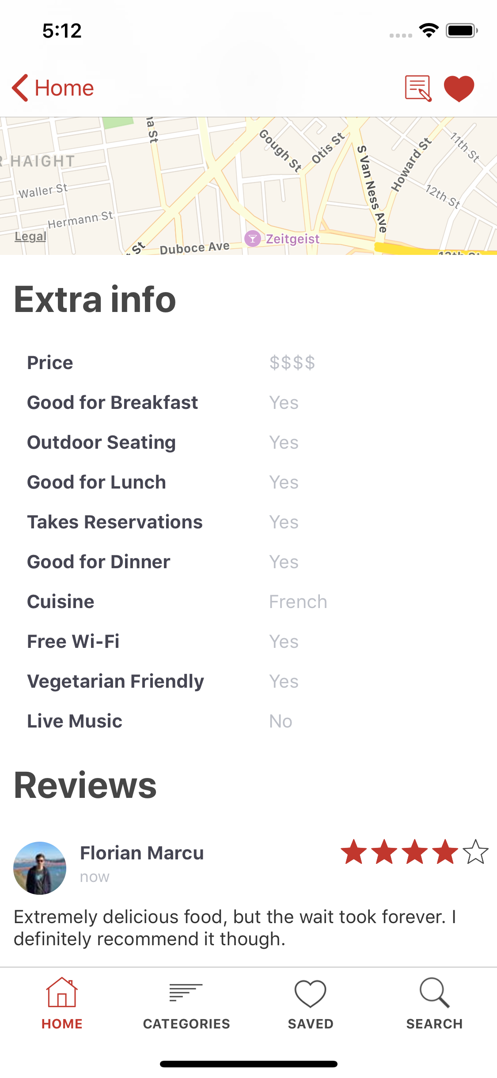Switch to the Categories tab

tap(186, 1003)
